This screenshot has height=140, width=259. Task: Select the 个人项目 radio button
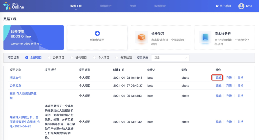coord(94,58)
